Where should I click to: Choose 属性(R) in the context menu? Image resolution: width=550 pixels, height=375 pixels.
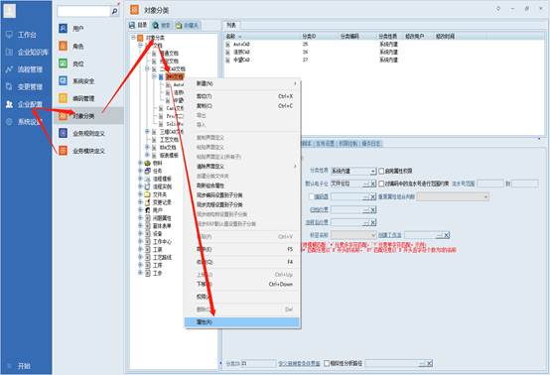(242, 322)
